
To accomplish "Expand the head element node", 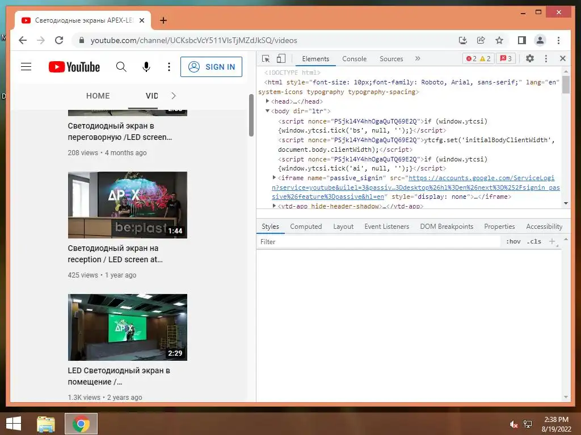I will click(x=268, y=101).
